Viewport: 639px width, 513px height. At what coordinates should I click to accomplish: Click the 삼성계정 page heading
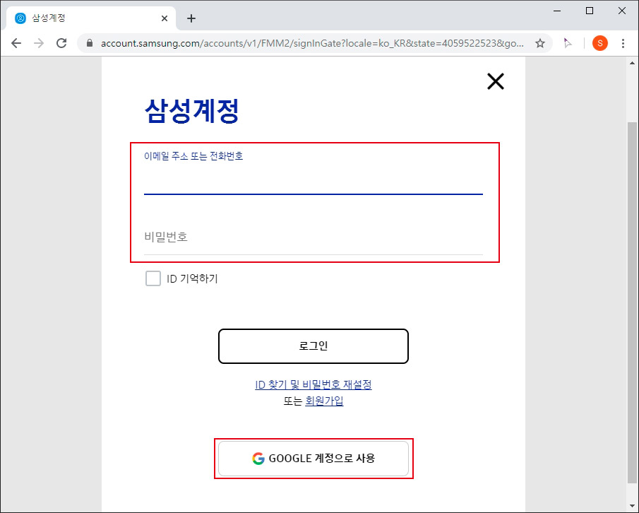(x=191, y=110)
